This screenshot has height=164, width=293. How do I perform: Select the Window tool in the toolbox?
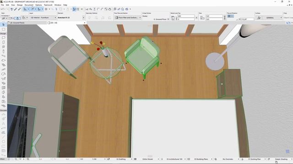coord(3,46)
